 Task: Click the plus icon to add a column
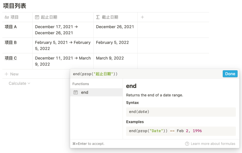[x=142, y=17]
